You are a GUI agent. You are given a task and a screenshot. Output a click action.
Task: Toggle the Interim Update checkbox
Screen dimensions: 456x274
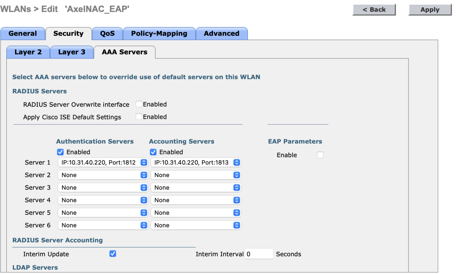(x=113, y=254)
